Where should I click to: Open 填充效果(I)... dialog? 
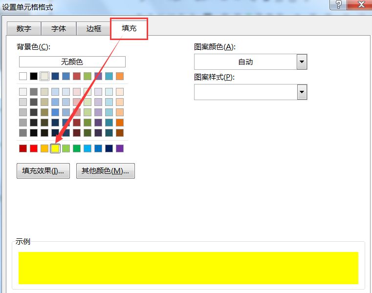[x=43, y=171]
